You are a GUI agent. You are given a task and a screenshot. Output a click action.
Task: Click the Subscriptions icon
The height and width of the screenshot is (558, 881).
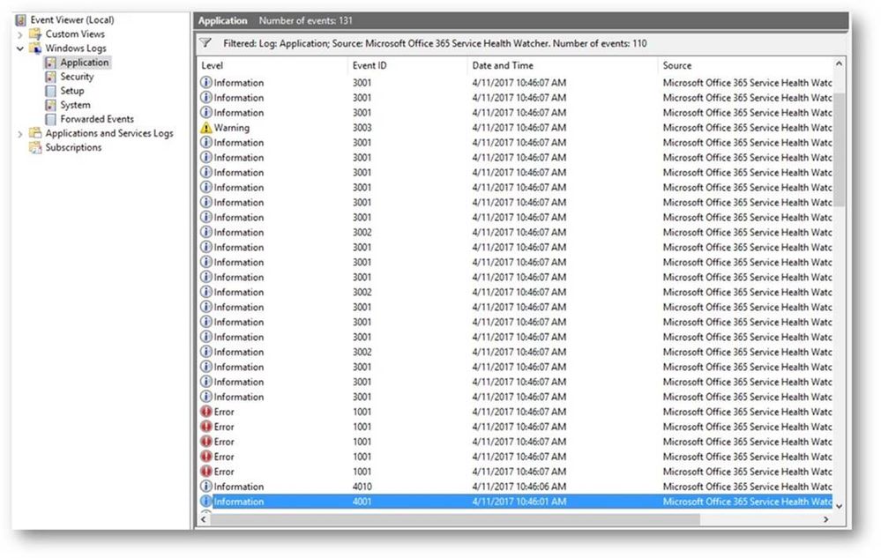click(35, 147)
